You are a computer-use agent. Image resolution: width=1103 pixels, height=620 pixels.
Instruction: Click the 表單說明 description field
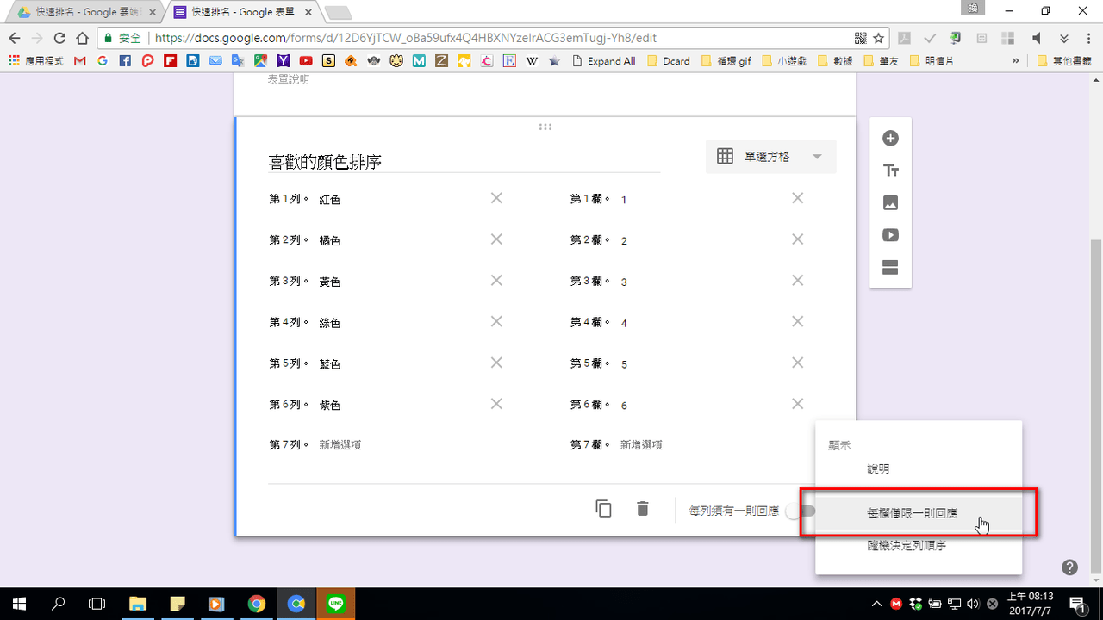coord(289,79)
